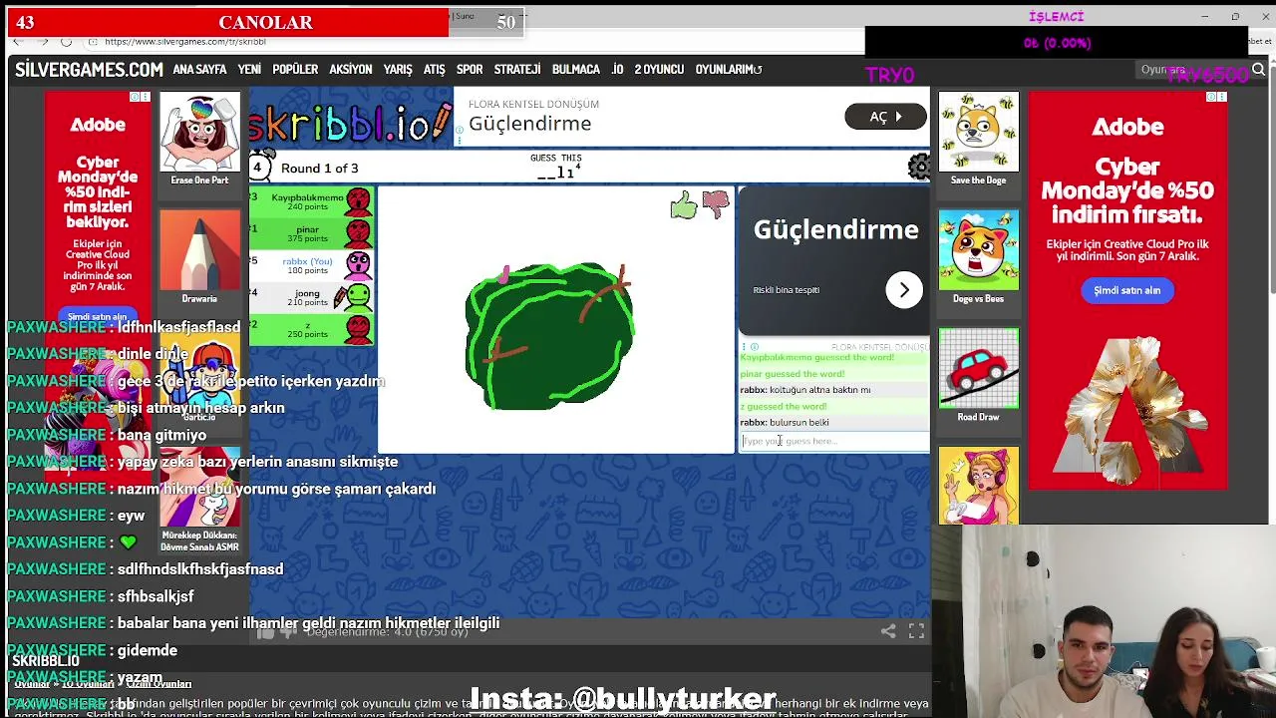Click the Round 1 of 3 text
The width and height of the screenshot is (1276, 718).
[x=319, y=169]
